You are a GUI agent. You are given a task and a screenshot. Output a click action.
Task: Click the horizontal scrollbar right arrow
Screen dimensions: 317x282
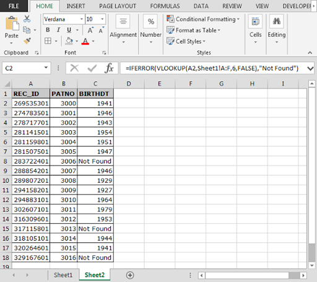tap(303, 275)
